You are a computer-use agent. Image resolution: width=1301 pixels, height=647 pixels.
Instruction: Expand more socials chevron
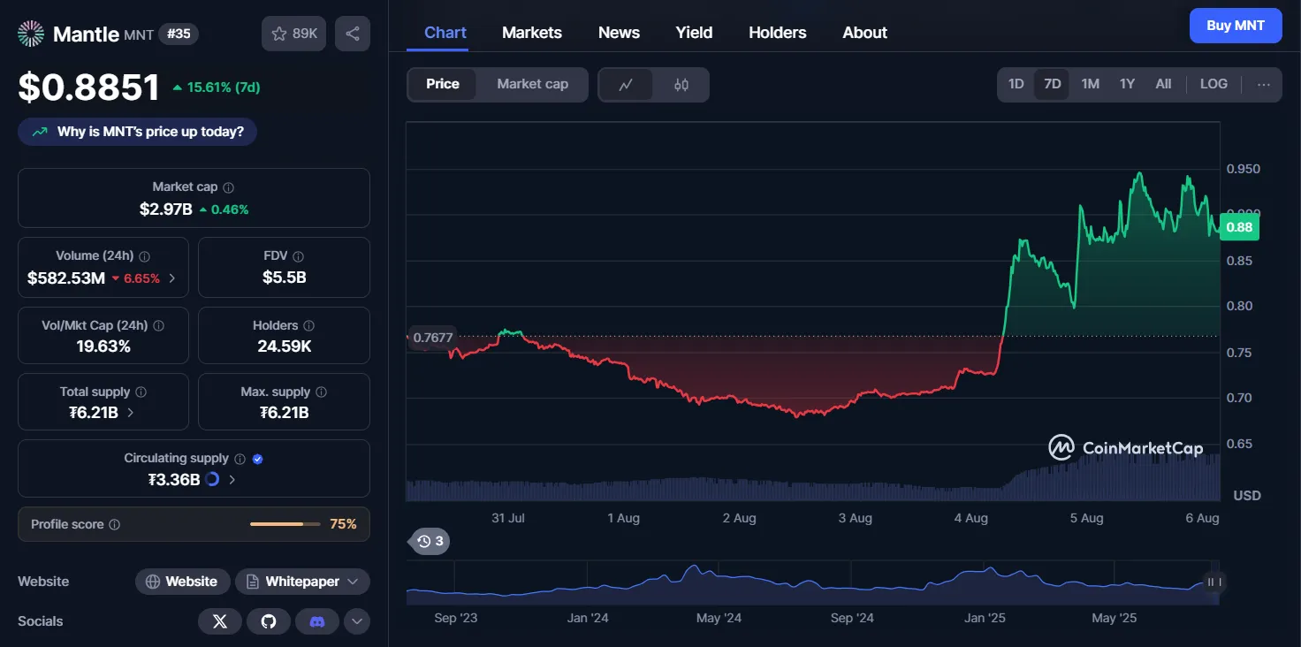(x=357, y=621)
